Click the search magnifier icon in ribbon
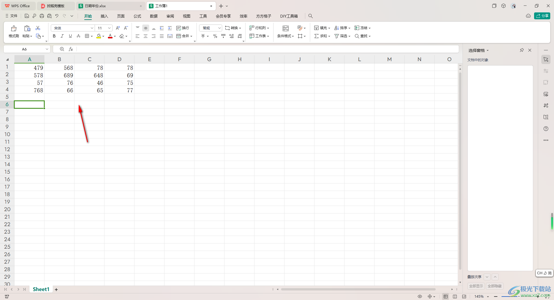 click(310, 16)
